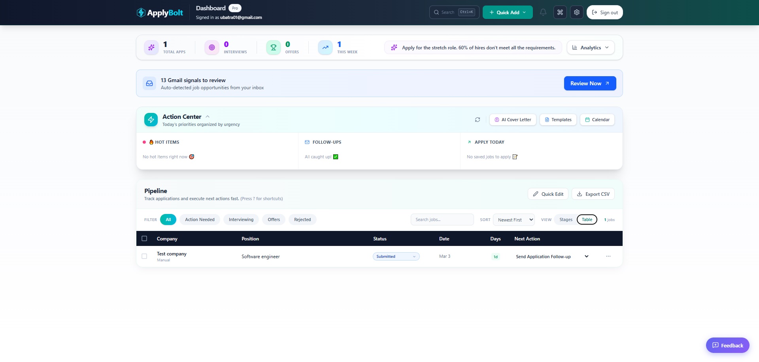Sign out of the account
Image resolution: width=759 pixels, height=362 pixels.
point(605,12)
